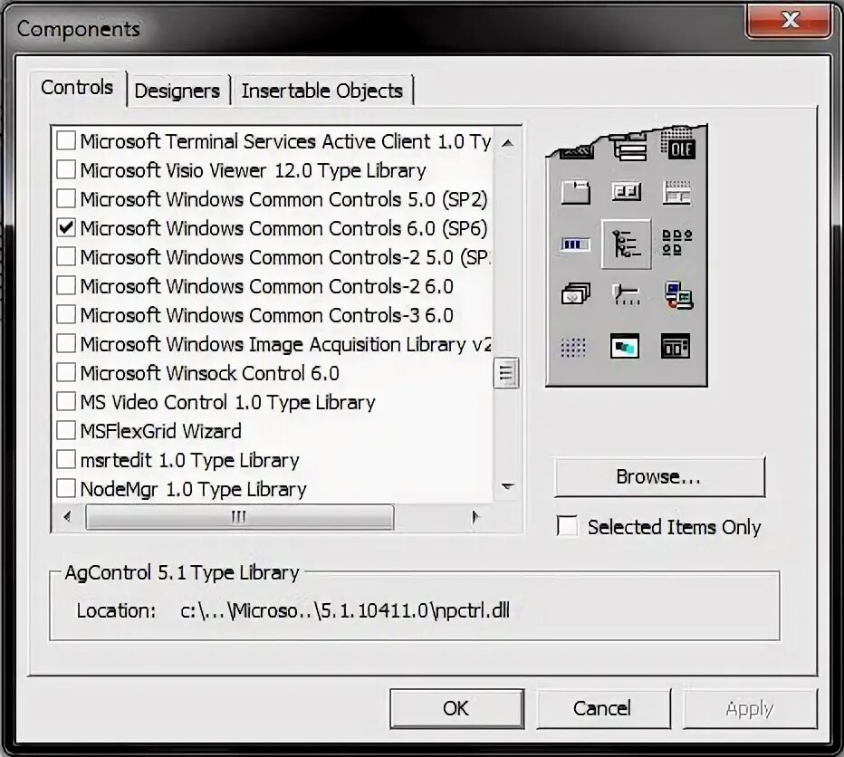Confirm with the OK button
Viewport: 844px width, 757px height.
[456, 708]
